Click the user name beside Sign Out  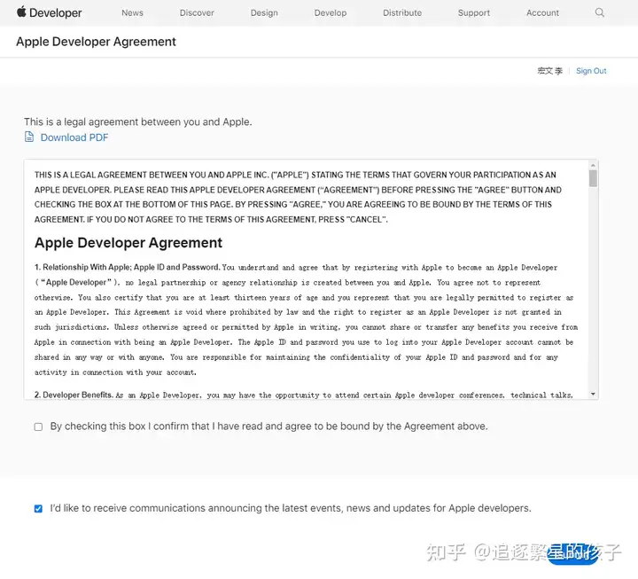549,71
